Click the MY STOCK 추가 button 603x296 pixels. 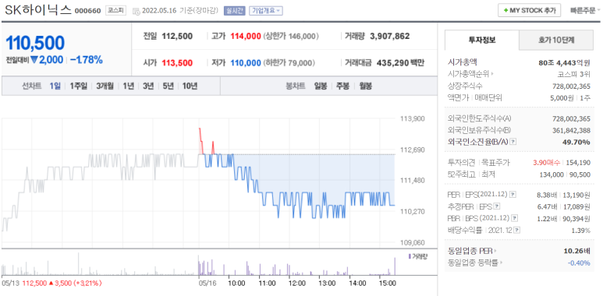pyautogui.click(x=529, y=10)
